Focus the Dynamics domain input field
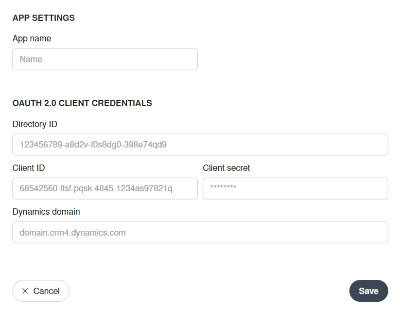Viewport: 400px width, 313px height. point(200,233)
